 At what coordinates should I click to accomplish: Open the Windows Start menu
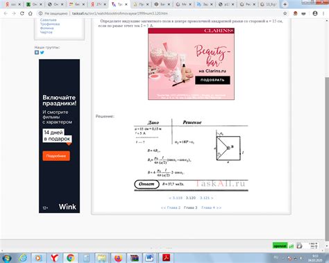point(6,258)
